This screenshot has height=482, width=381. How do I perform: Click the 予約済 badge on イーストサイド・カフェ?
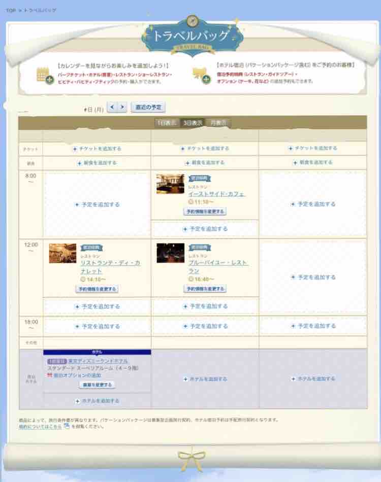tap(200, 178)
